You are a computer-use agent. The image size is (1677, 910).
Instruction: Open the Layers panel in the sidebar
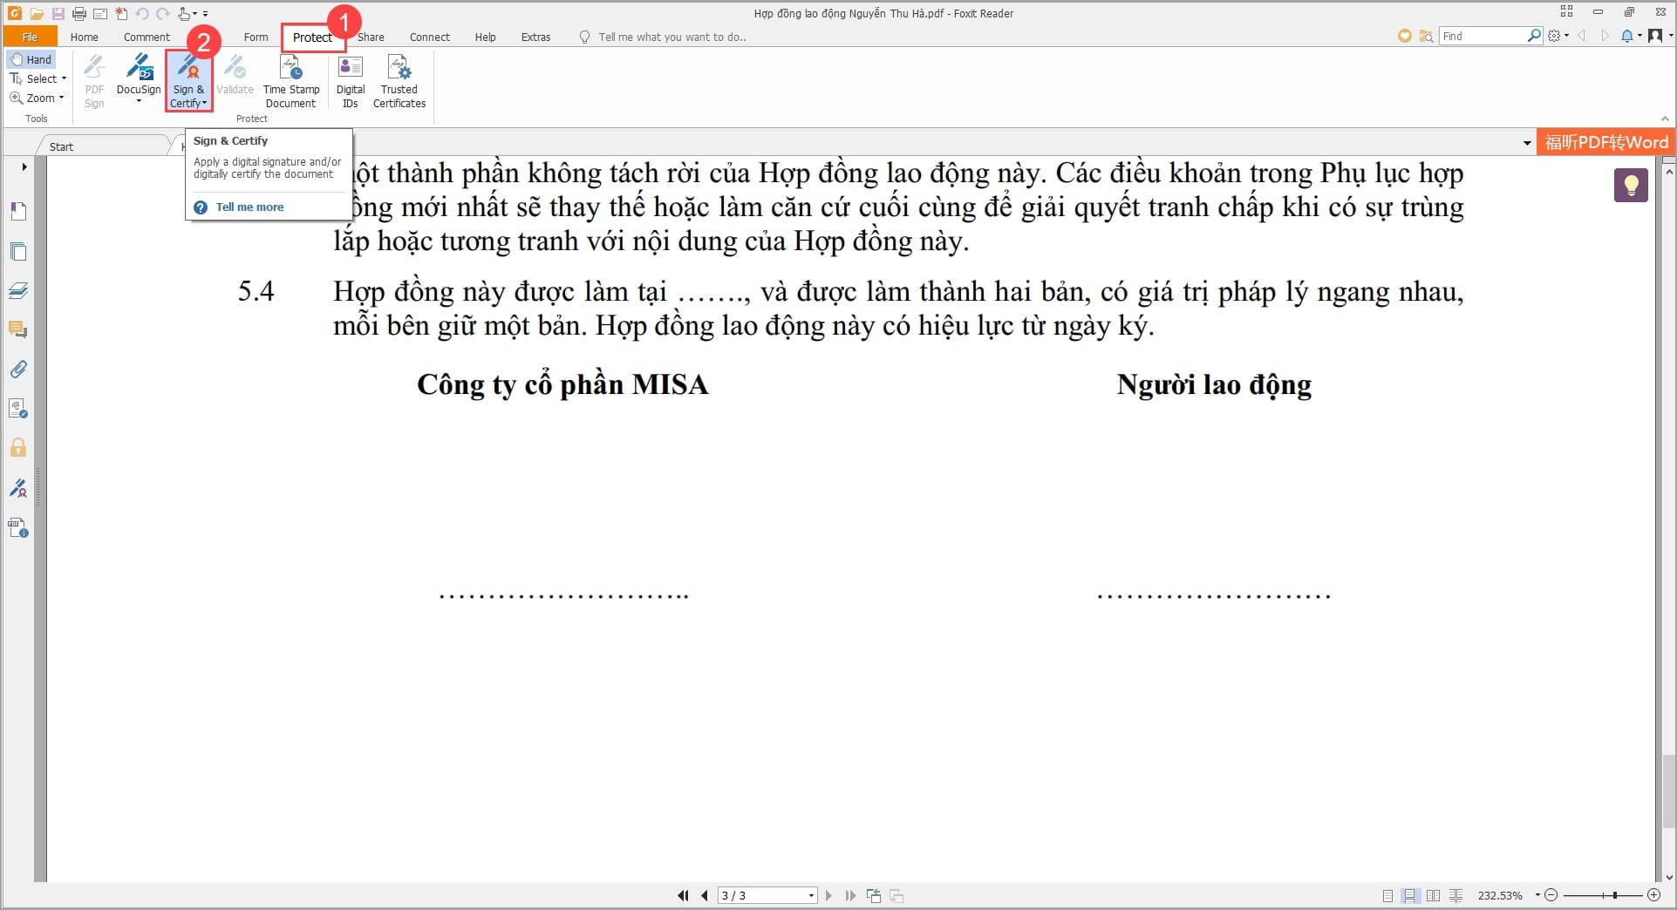[x=17, y=290]
